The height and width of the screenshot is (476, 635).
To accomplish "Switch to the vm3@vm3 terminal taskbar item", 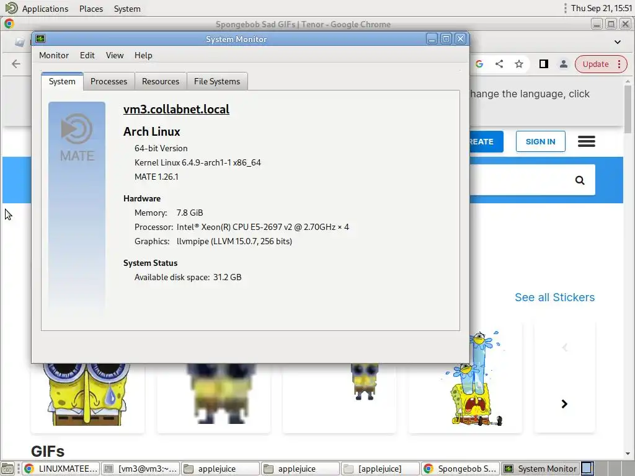I will pyautogui.click(x=140, y=469).
